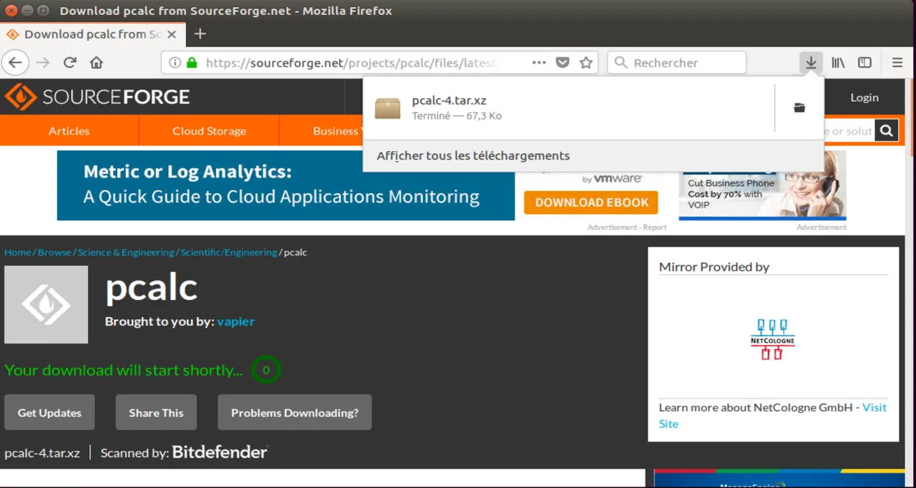Open page actions three-dot menu

[539, 62]
